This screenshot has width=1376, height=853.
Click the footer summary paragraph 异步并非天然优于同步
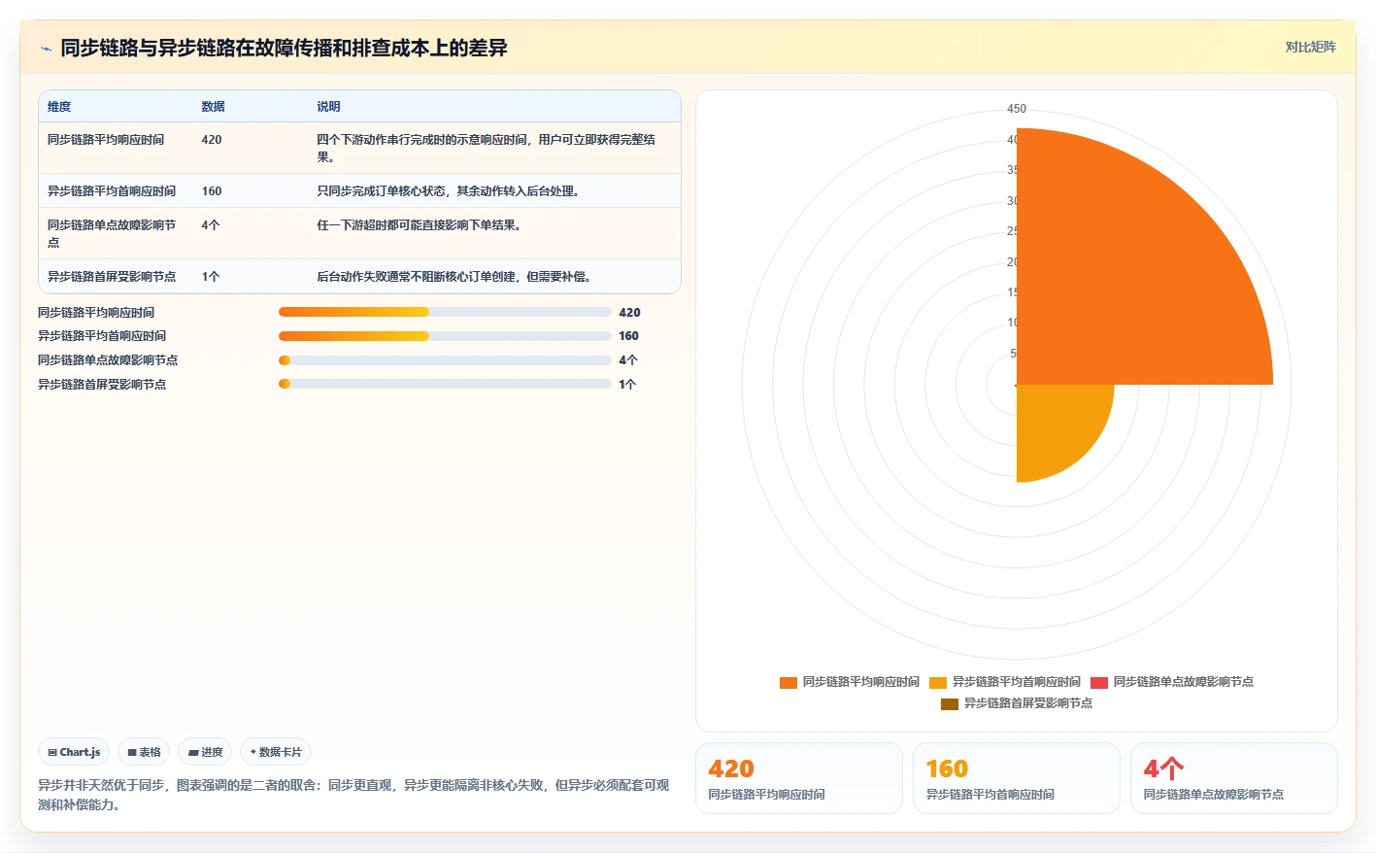[x=353, y=795]
